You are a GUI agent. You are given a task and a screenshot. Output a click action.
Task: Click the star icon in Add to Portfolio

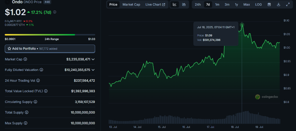click(x=9, y=49)
